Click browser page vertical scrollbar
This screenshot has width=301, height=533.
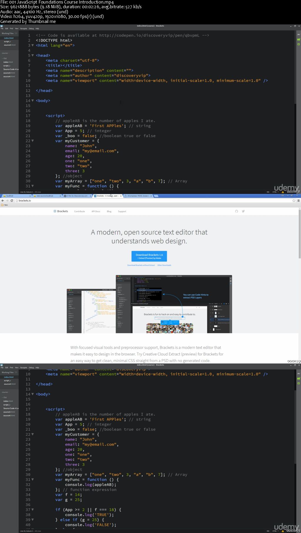tap(300, 234)
